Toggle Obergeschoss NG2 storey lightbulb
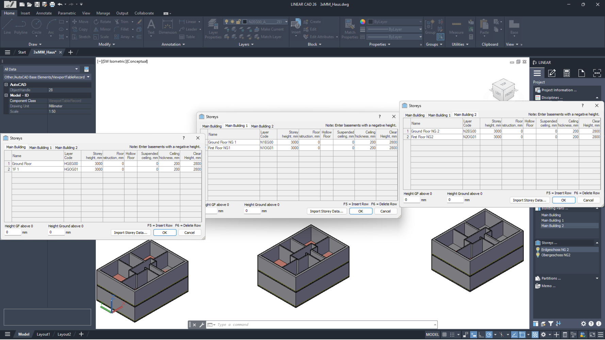This screenshot has width=605, height=340. tap(538, 255)
